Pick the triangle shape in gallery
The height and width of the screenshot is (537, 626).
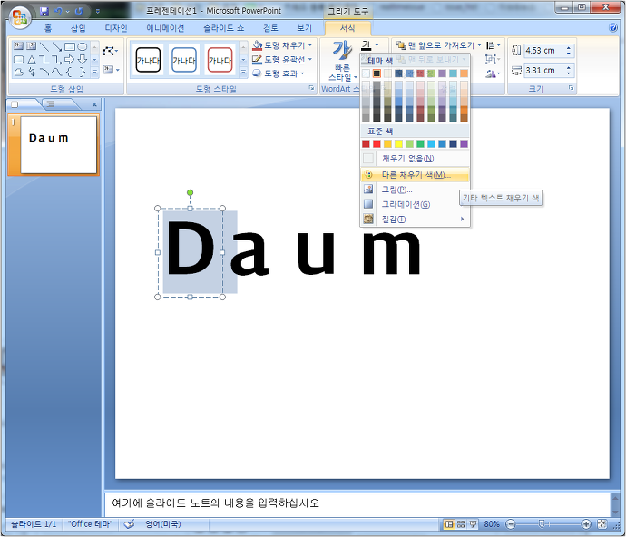coord(32,60)
